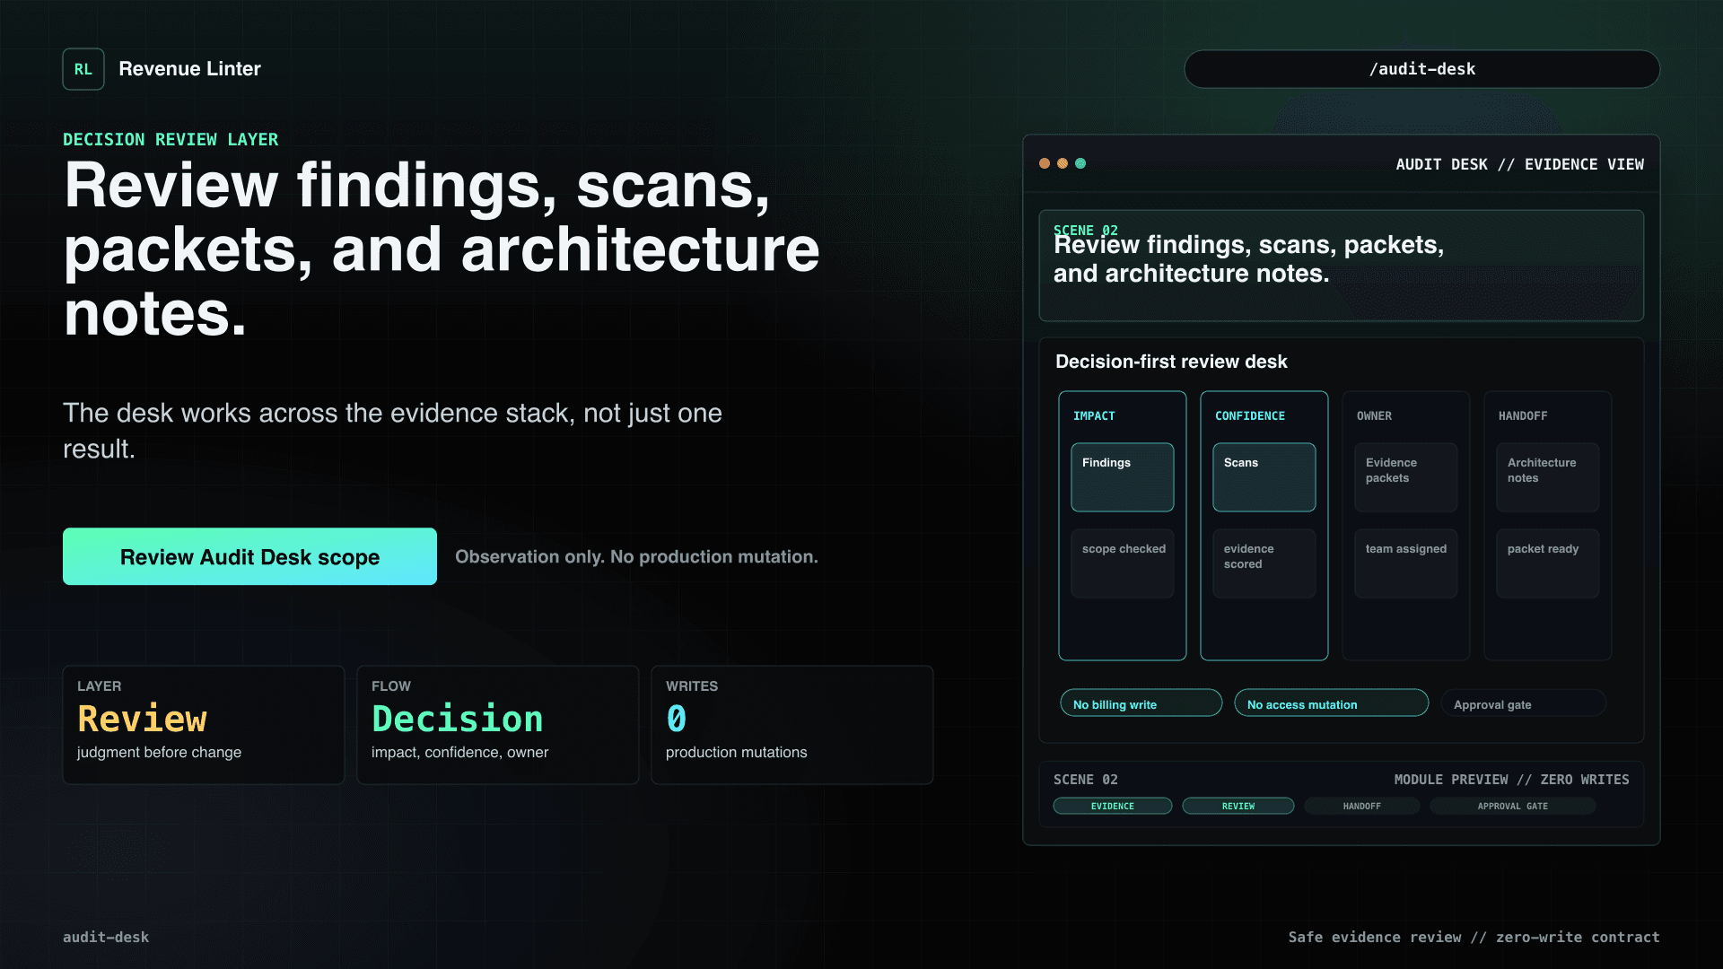Click the AUDIT DESK // EVIDENCE VIEW title

pos(1519,164)
